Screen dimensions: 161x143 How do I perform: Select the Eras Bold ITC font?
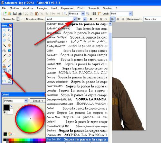pyautogui.click(x=77, y=139)
